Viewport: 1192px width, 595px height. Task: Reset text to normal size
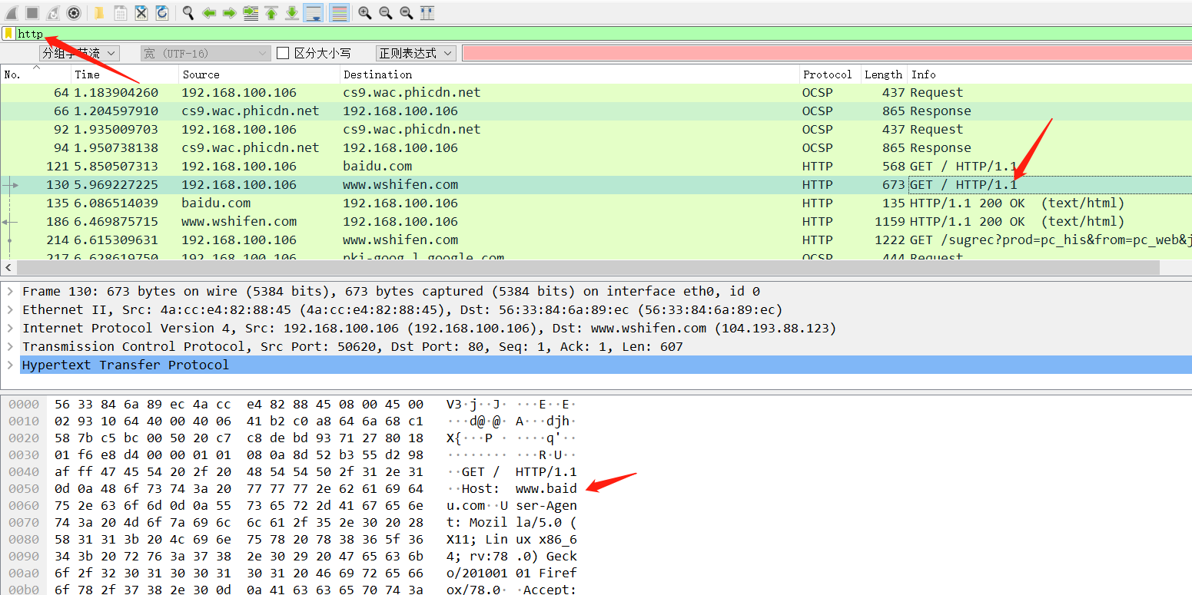407,13
